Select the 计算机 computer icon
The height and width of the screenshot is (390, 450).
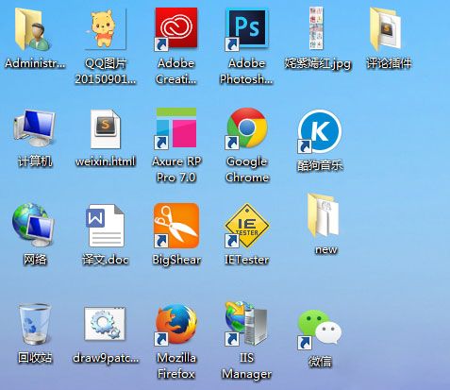pyautogui.click(x=35, y=128)
